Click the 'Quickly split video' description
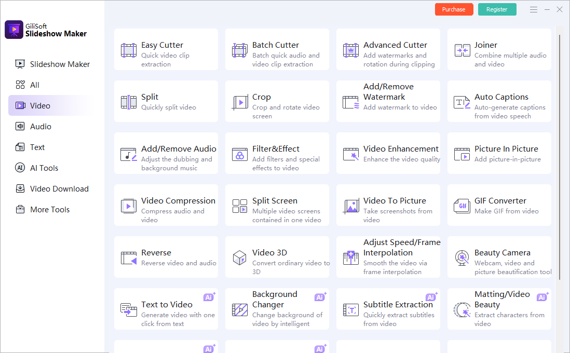Screen dimensions: 570x353 pos(169,107)
